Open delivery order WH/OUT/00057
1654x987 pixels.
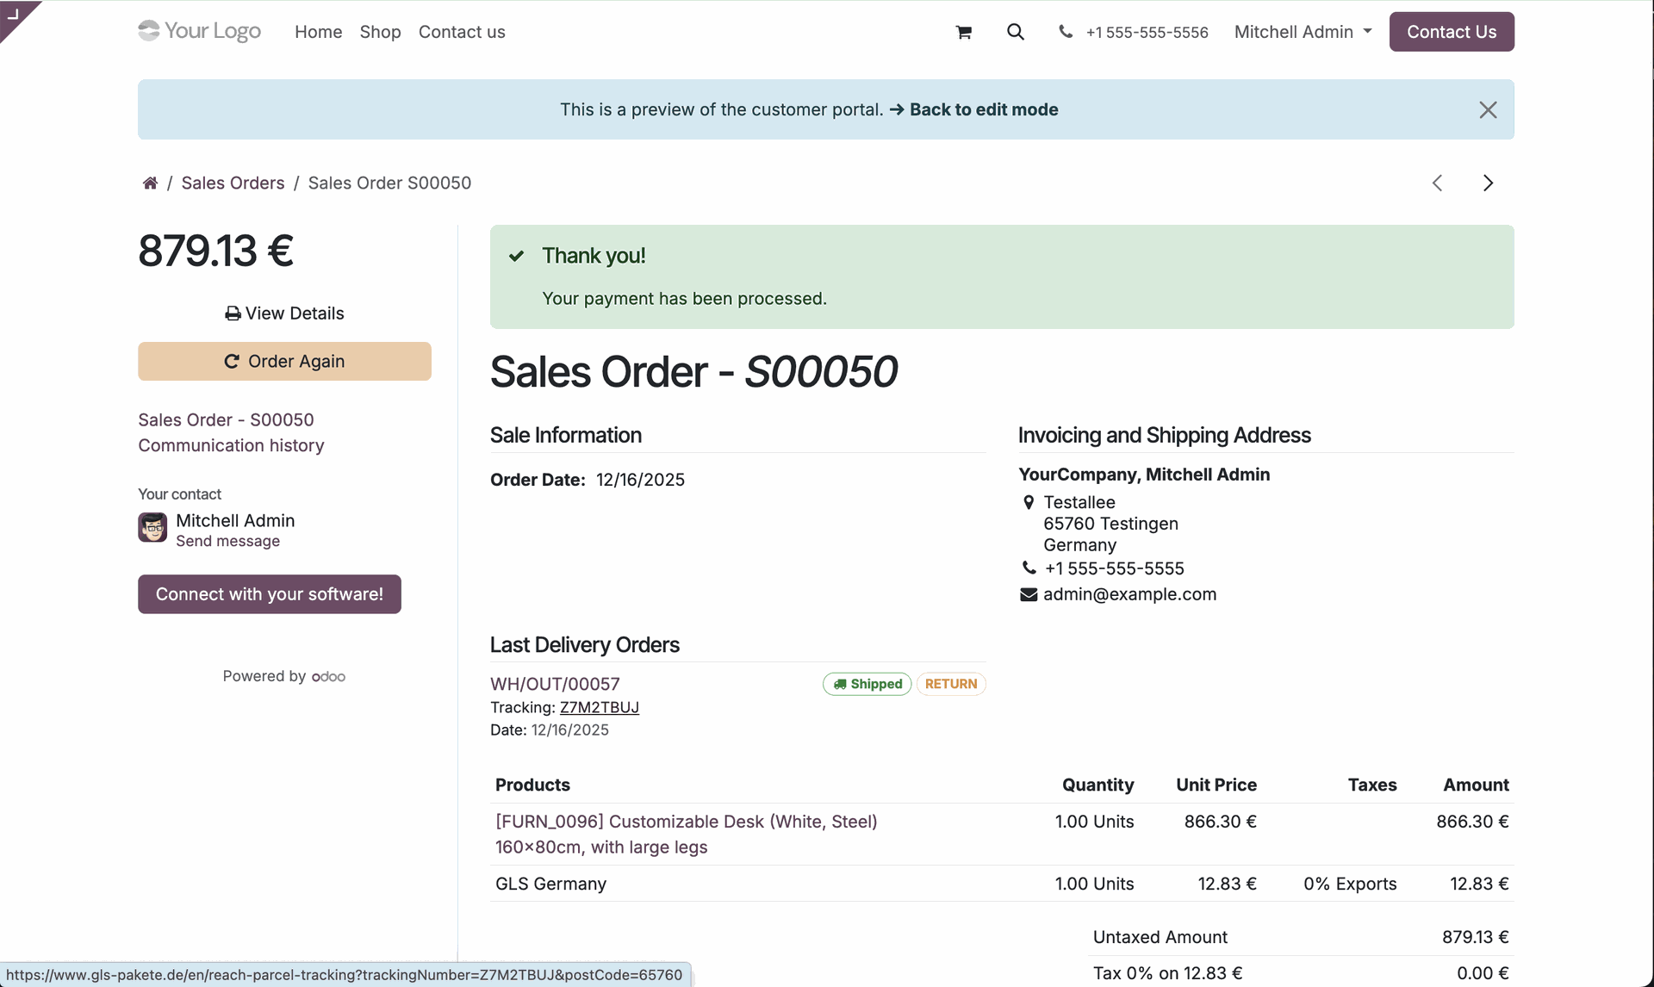(555, 684)
